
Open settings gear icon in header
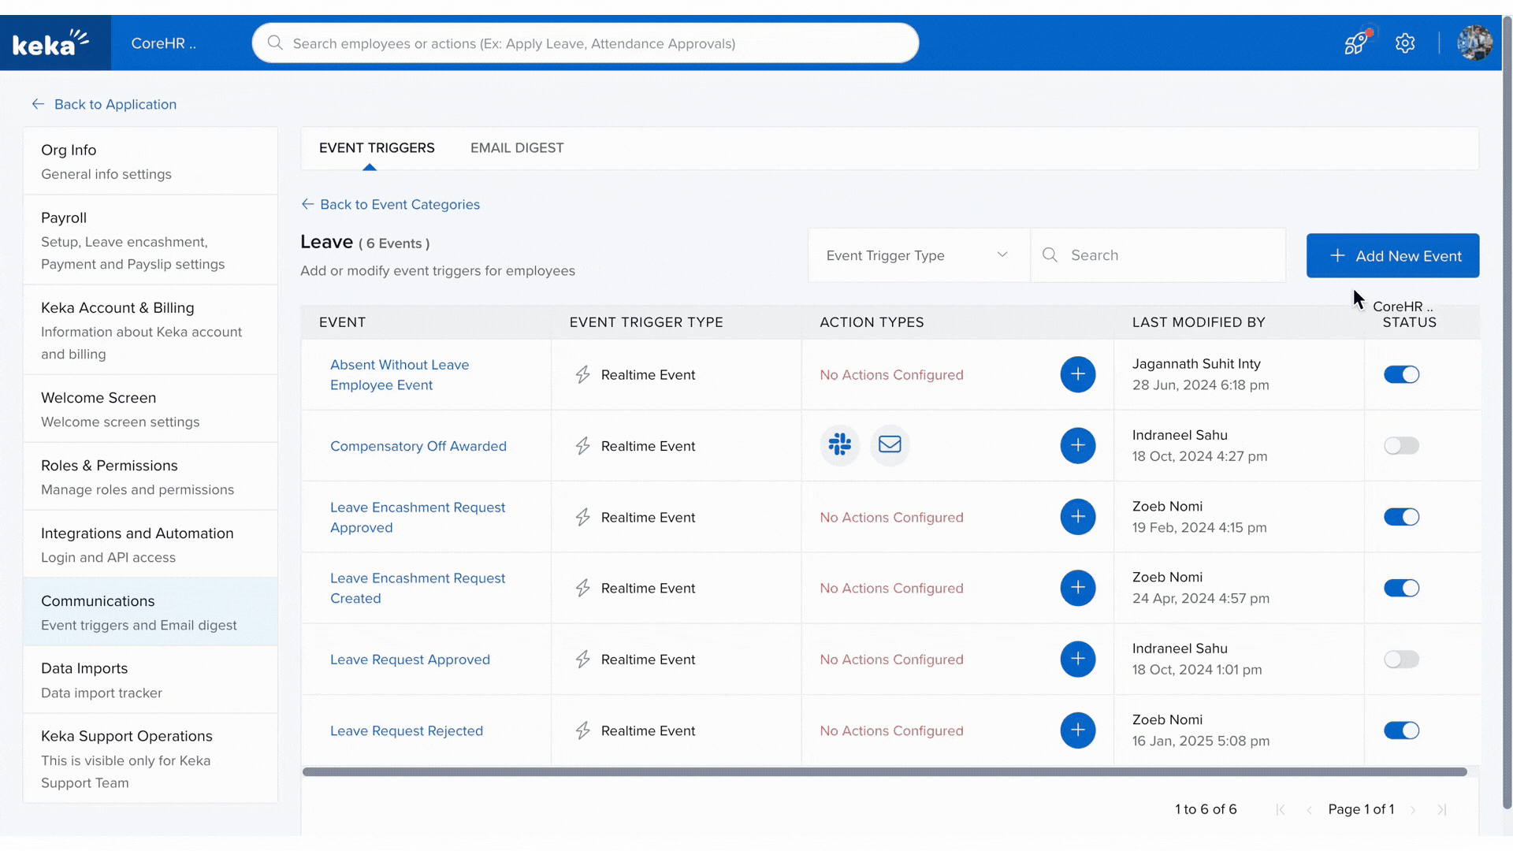pos(1405,43)
